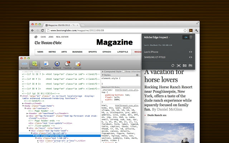
Task: Open the Chrome wrench menu
Action: tap(196, 30)
